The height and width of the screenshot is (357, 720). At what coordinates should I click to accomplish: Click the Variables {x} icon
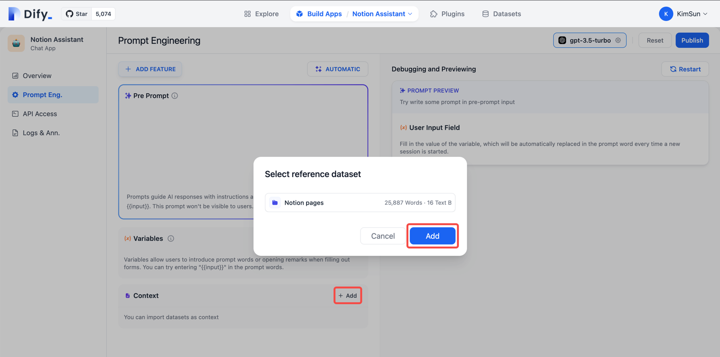pyautogui.click(x=127, y=238)
